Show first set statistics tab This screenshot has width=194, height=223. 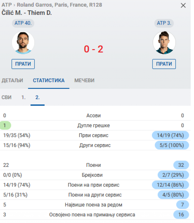point(23,97)
